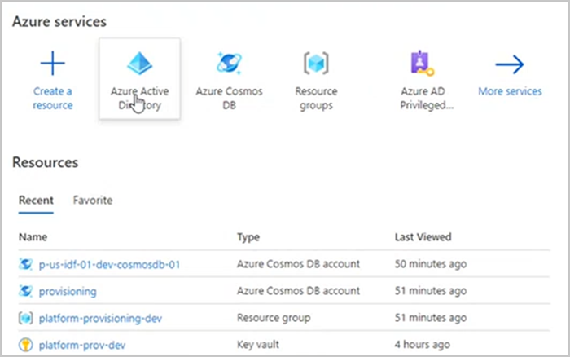Open the Azure Cosmos DB planet icon

229,64
